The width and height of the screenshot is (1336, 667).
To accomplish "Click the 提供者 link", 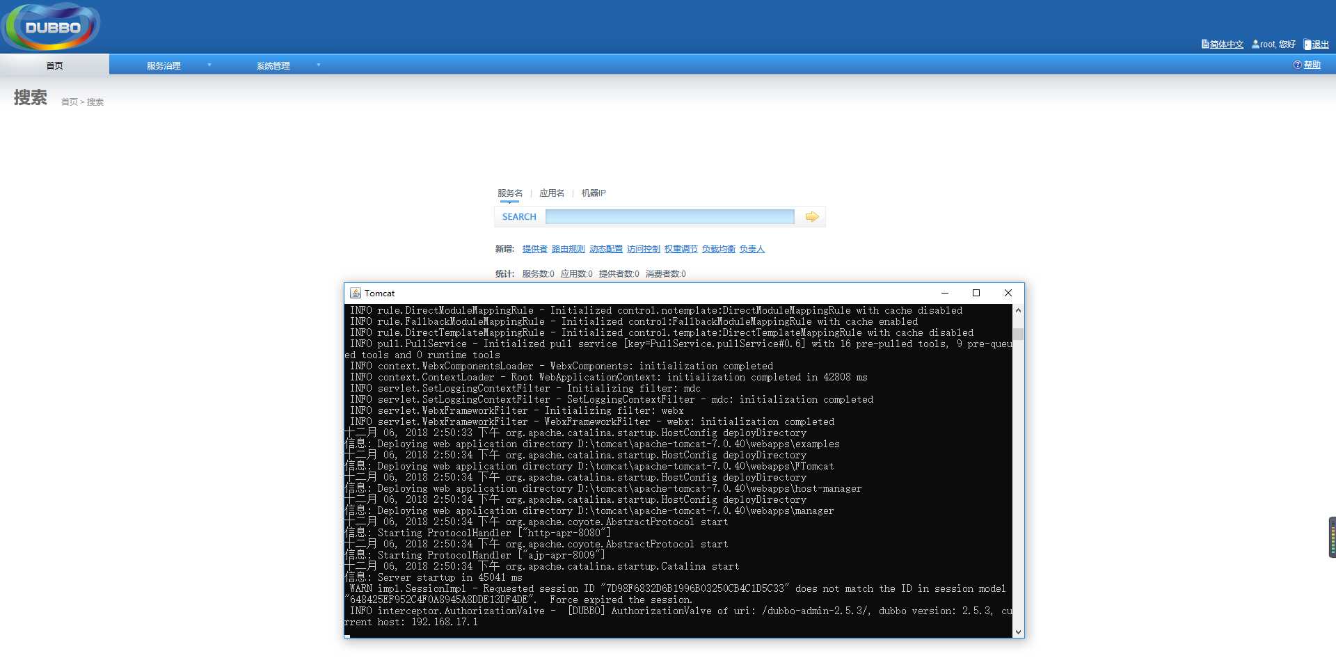I will pos(534,249).
